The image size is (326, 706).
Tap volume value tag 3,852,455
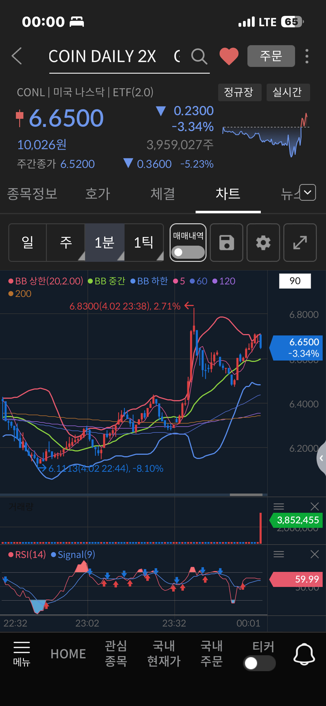(x=296, y=520)
